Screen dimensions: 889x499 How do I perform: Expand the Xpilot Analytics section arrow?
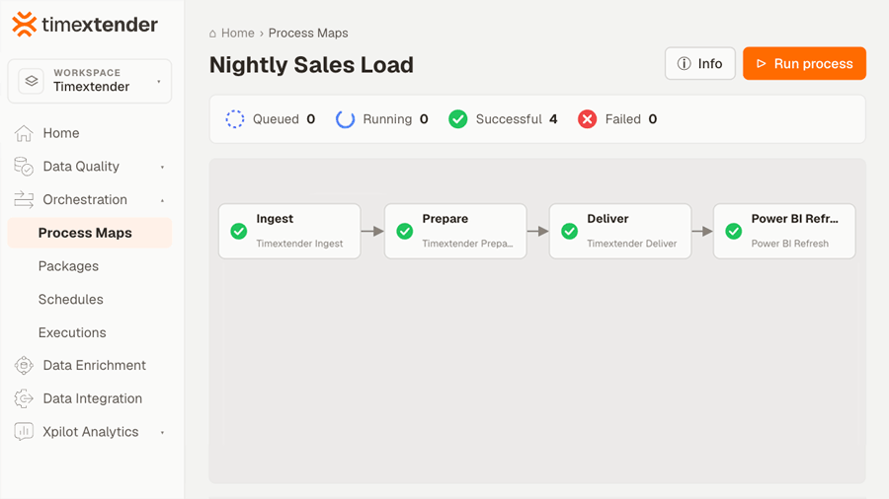click(162, 432)
